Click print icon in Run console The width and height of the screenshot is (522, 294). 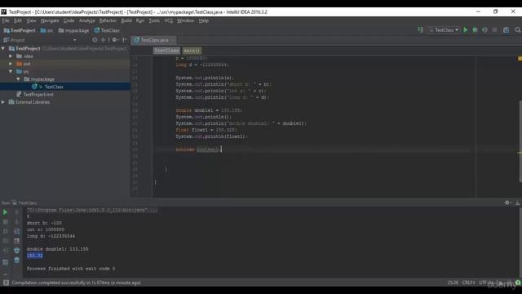(16, 251)
